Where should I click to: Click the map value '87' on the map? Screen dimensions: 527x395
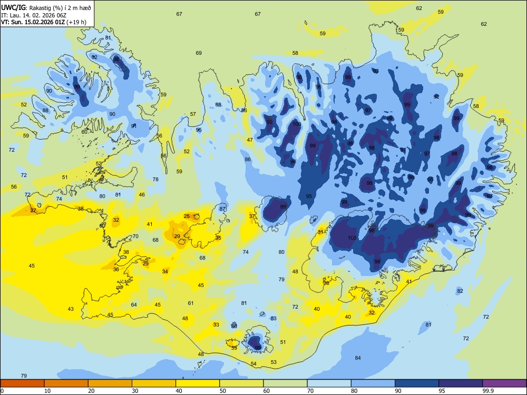[222, 209]
